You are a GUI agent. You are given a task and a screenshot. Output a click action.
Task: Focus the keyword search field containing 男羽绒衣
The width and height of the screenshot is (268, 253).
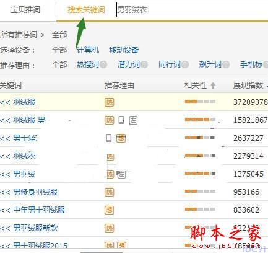click(192, 9)
